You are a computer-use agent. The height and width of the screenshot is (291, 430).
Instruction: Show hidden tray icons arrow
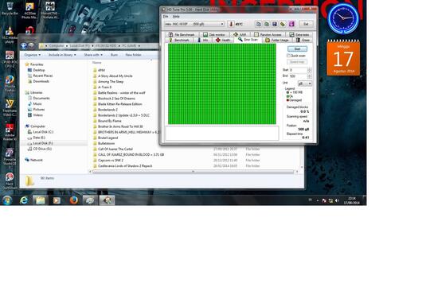[x=318, y=200]
